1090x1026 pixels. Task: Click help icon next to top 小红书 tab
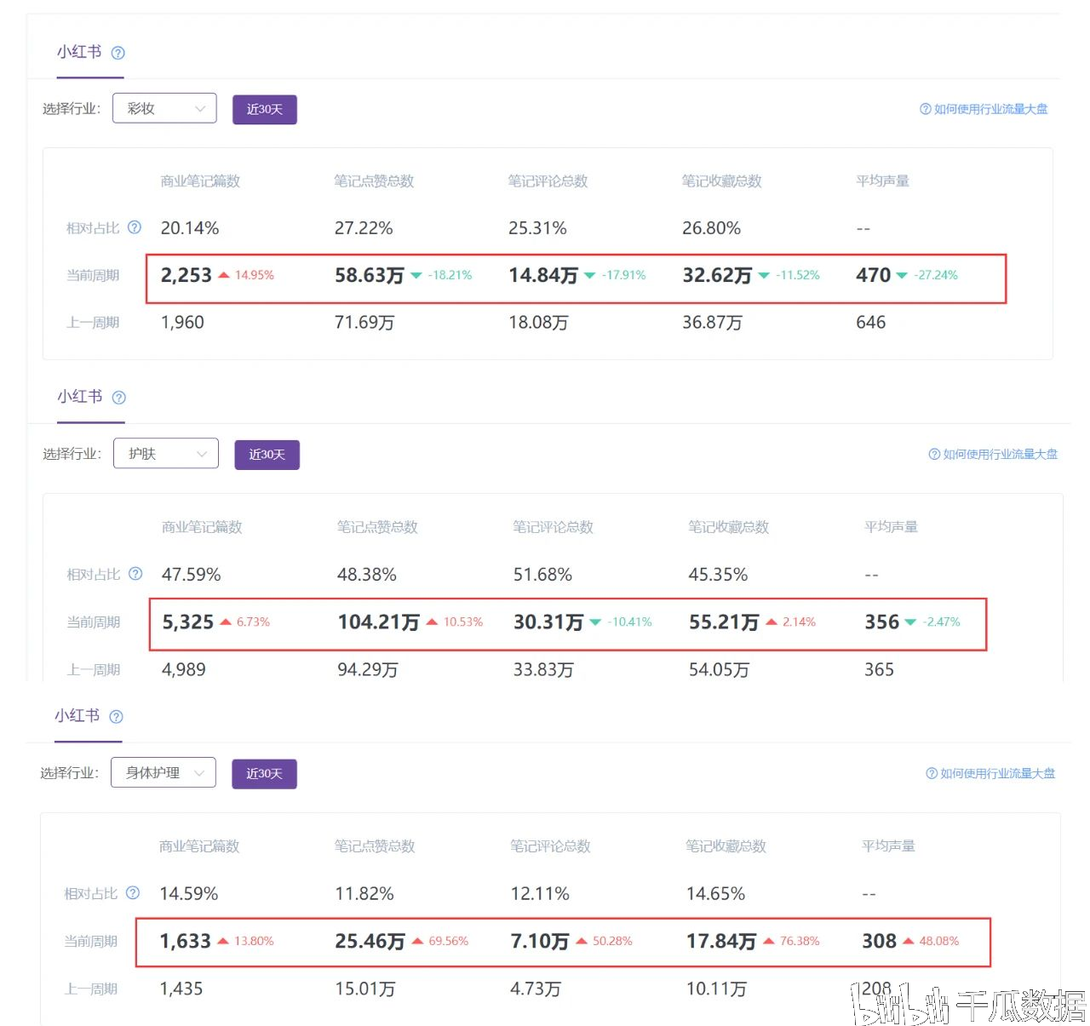tap(118, 53)
